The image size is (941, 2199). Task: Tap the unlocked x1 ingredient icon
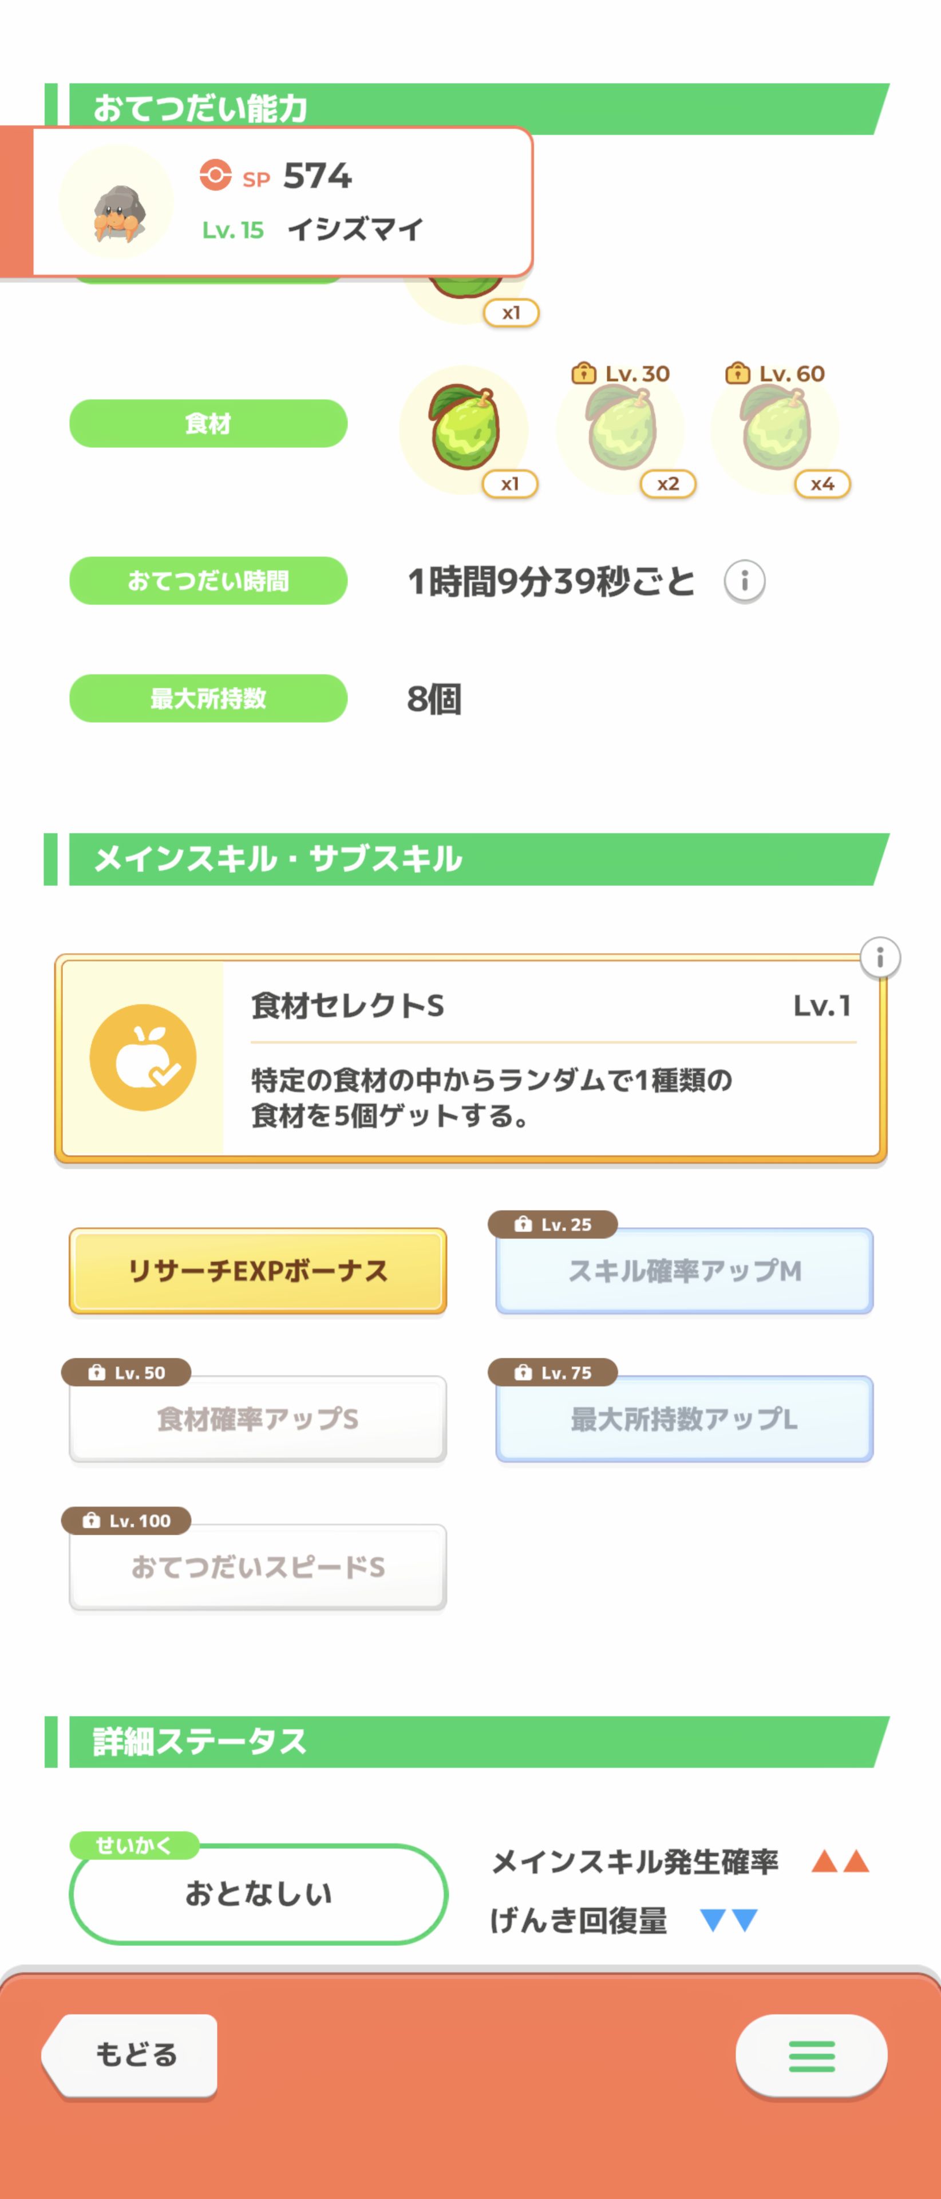click(x=464, y=428)
